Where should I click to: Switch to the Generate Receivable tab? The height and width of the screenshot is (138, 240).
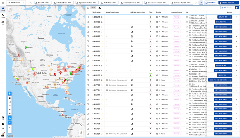click(157, 3)
